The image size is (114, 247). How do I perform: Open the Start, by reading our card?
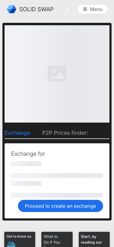pos(94,239)
